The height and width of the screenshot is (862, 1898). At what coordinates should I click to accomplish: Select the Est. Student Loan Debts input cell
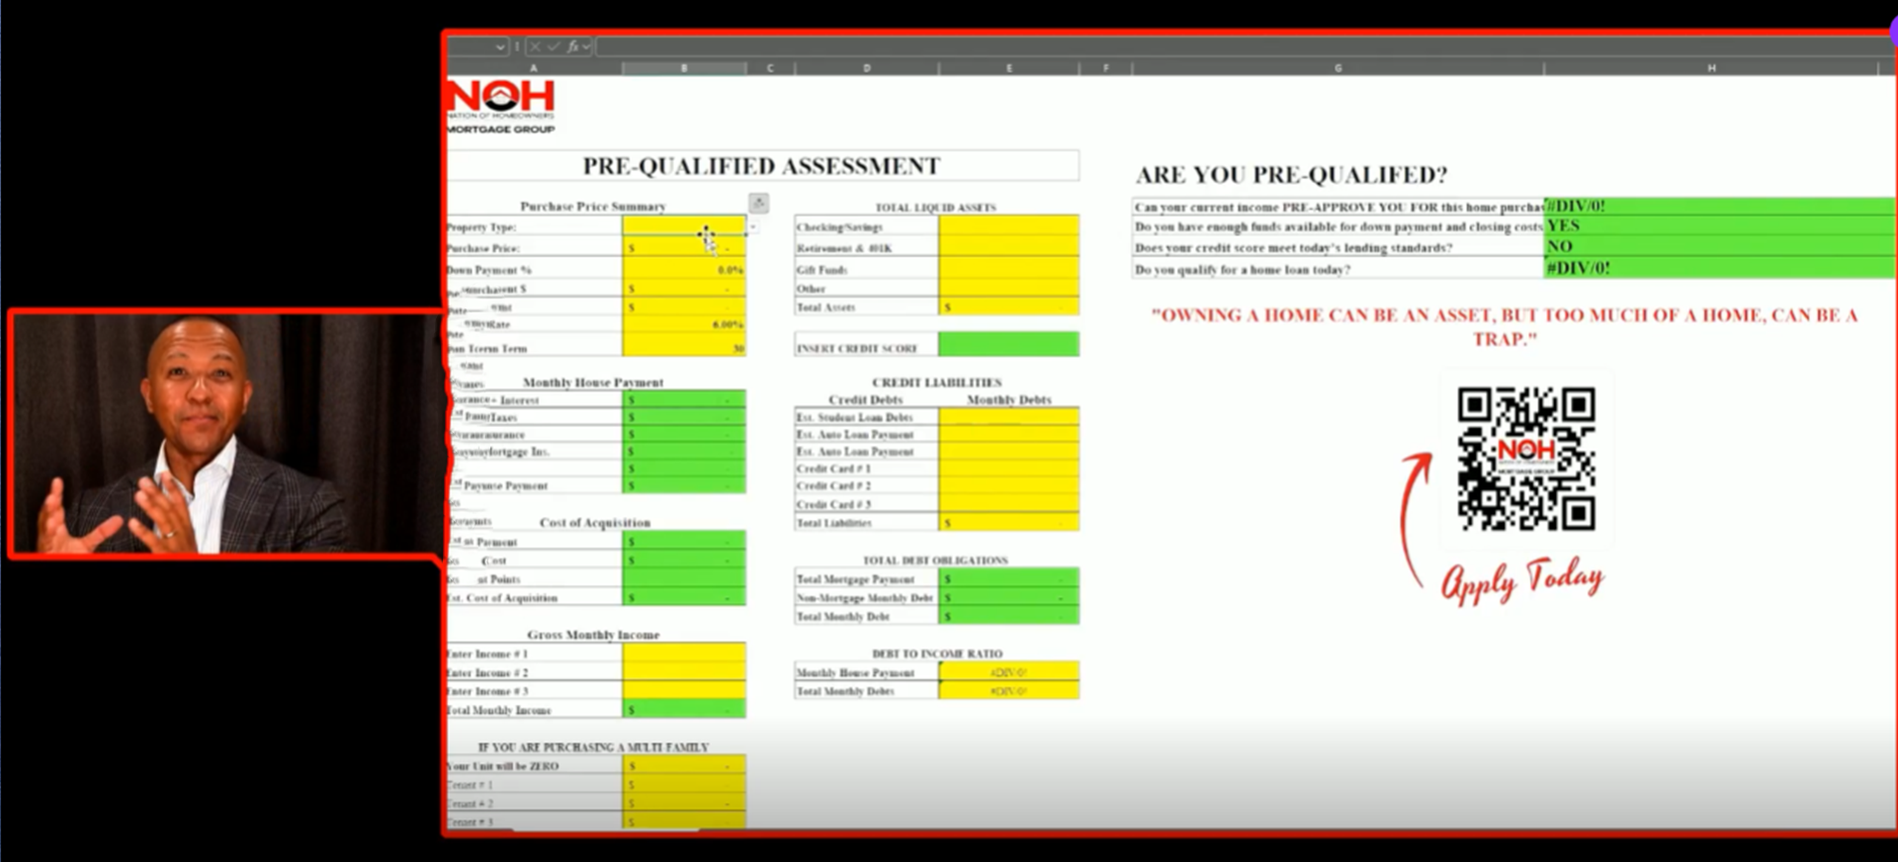point(1009,417)
